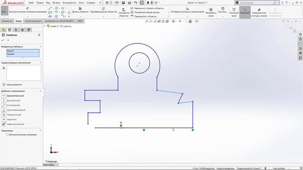
Task: Click Смещение объектов offset tool
Action: pos(124,12)
